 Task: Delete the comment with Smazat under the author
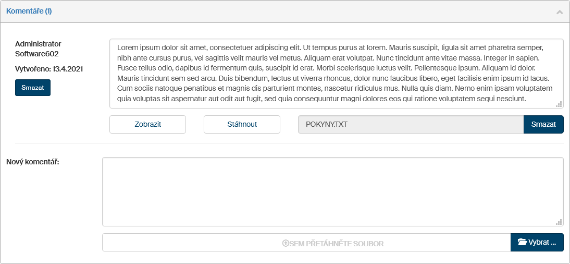click(32, 88)
